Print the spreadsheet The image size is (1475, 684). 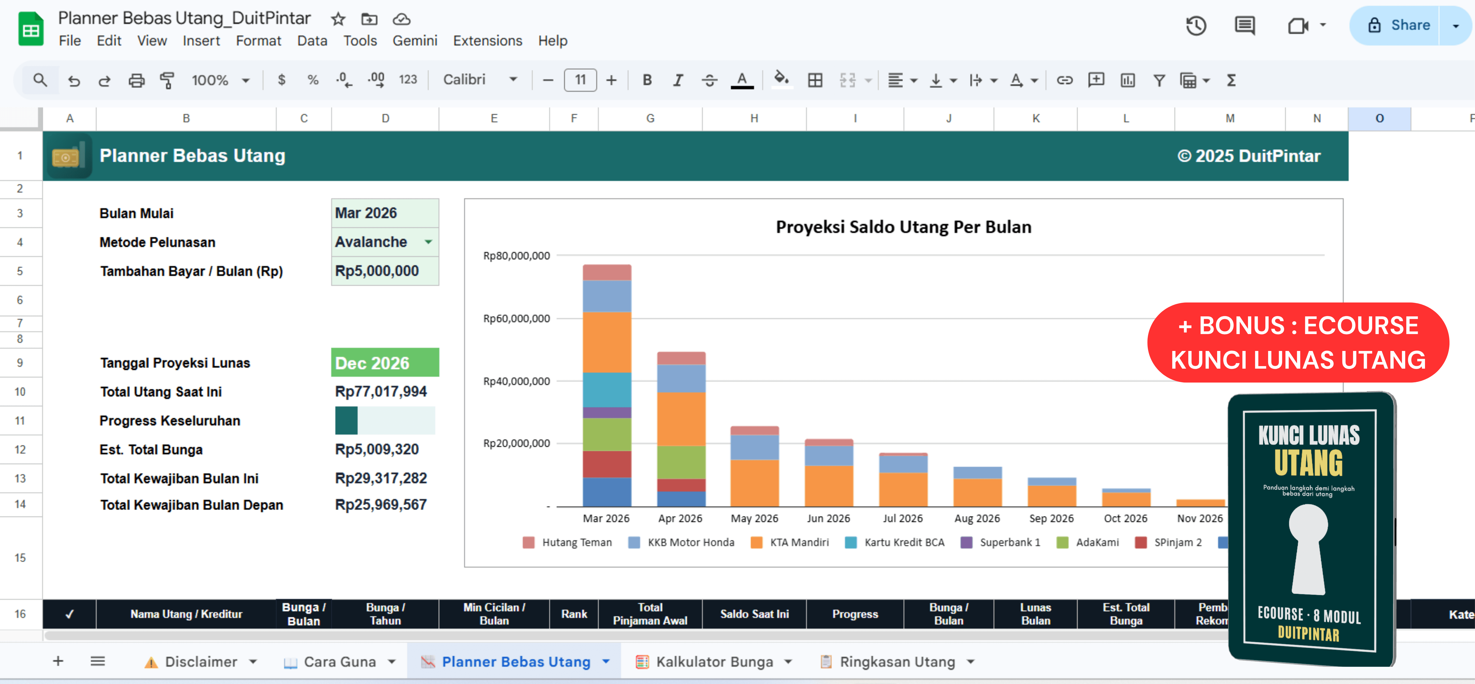point(136,80)
